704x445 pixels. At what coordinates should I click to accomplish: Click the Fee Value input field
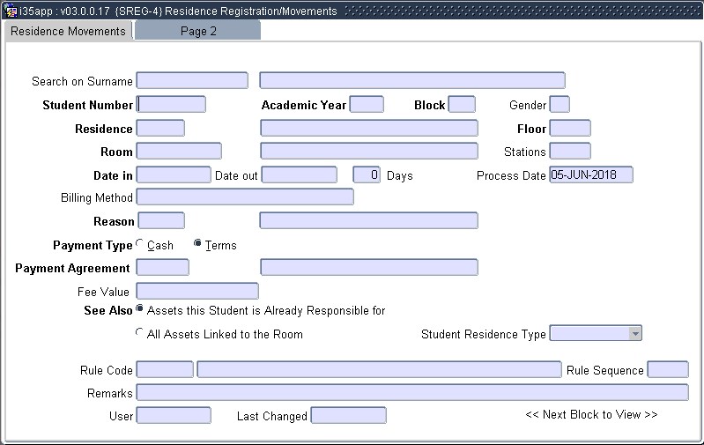point(197,292)
